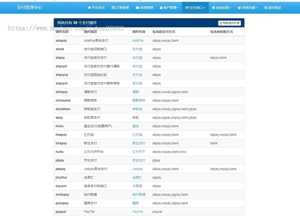The width and height of the screenshot is (300, 216).
Task: Click the gear icon beside 系统设置
Action: [x=213, y=8]
